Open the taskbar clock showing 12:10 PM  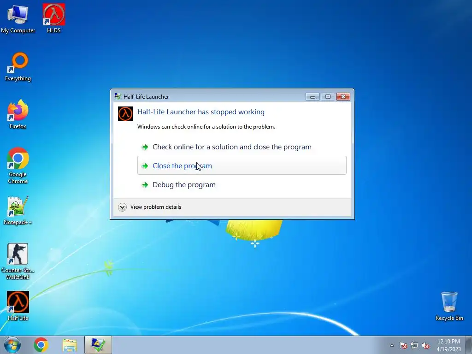pos(448,345)
